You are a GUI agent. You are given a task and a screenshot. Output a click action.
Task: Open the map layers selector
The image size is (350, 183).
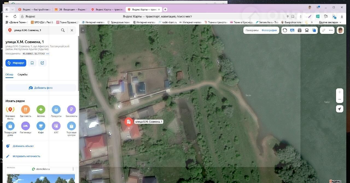click(x=314, y=30)
